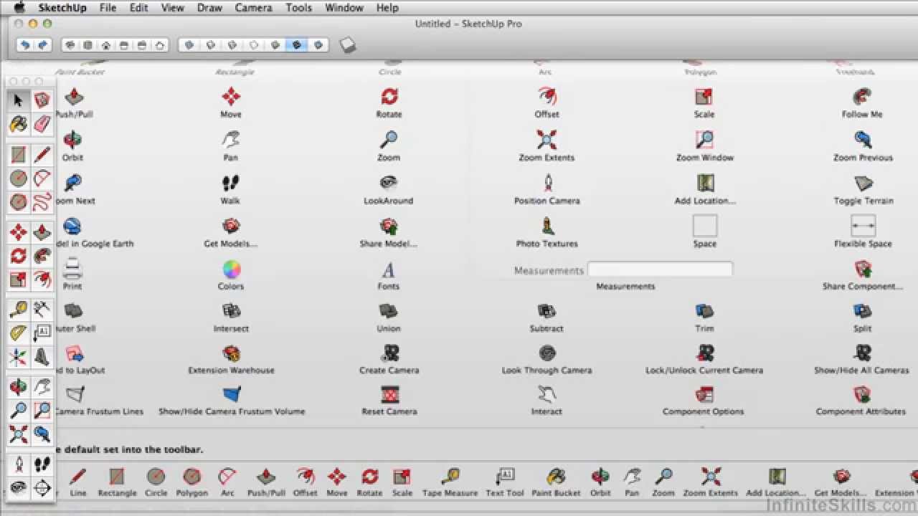Click the undo arrow in window toolbar

pos(25,45)
